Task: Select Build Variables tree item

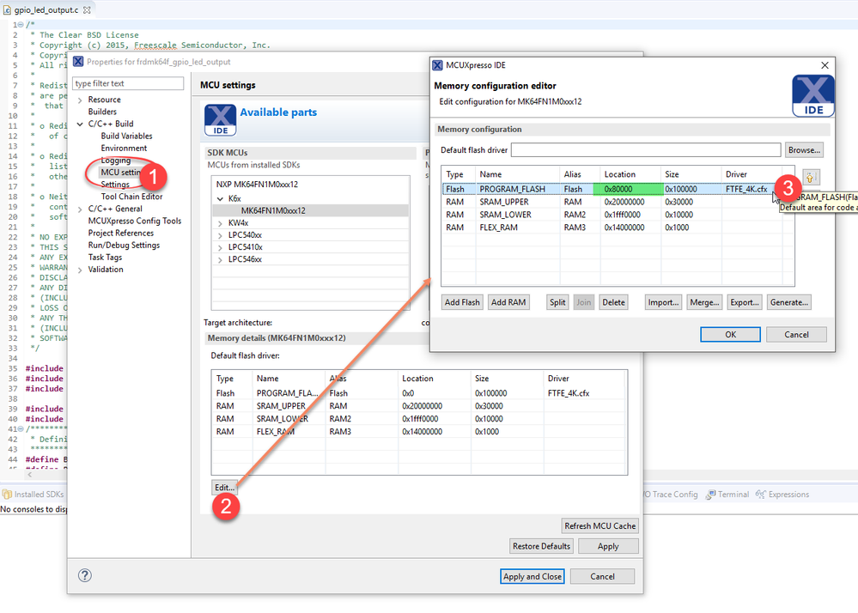Action: coord(126,136)
